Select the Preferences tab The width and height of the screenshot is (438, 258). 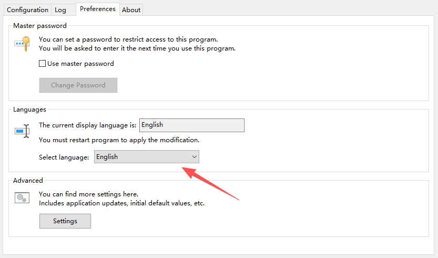[98, 9]
